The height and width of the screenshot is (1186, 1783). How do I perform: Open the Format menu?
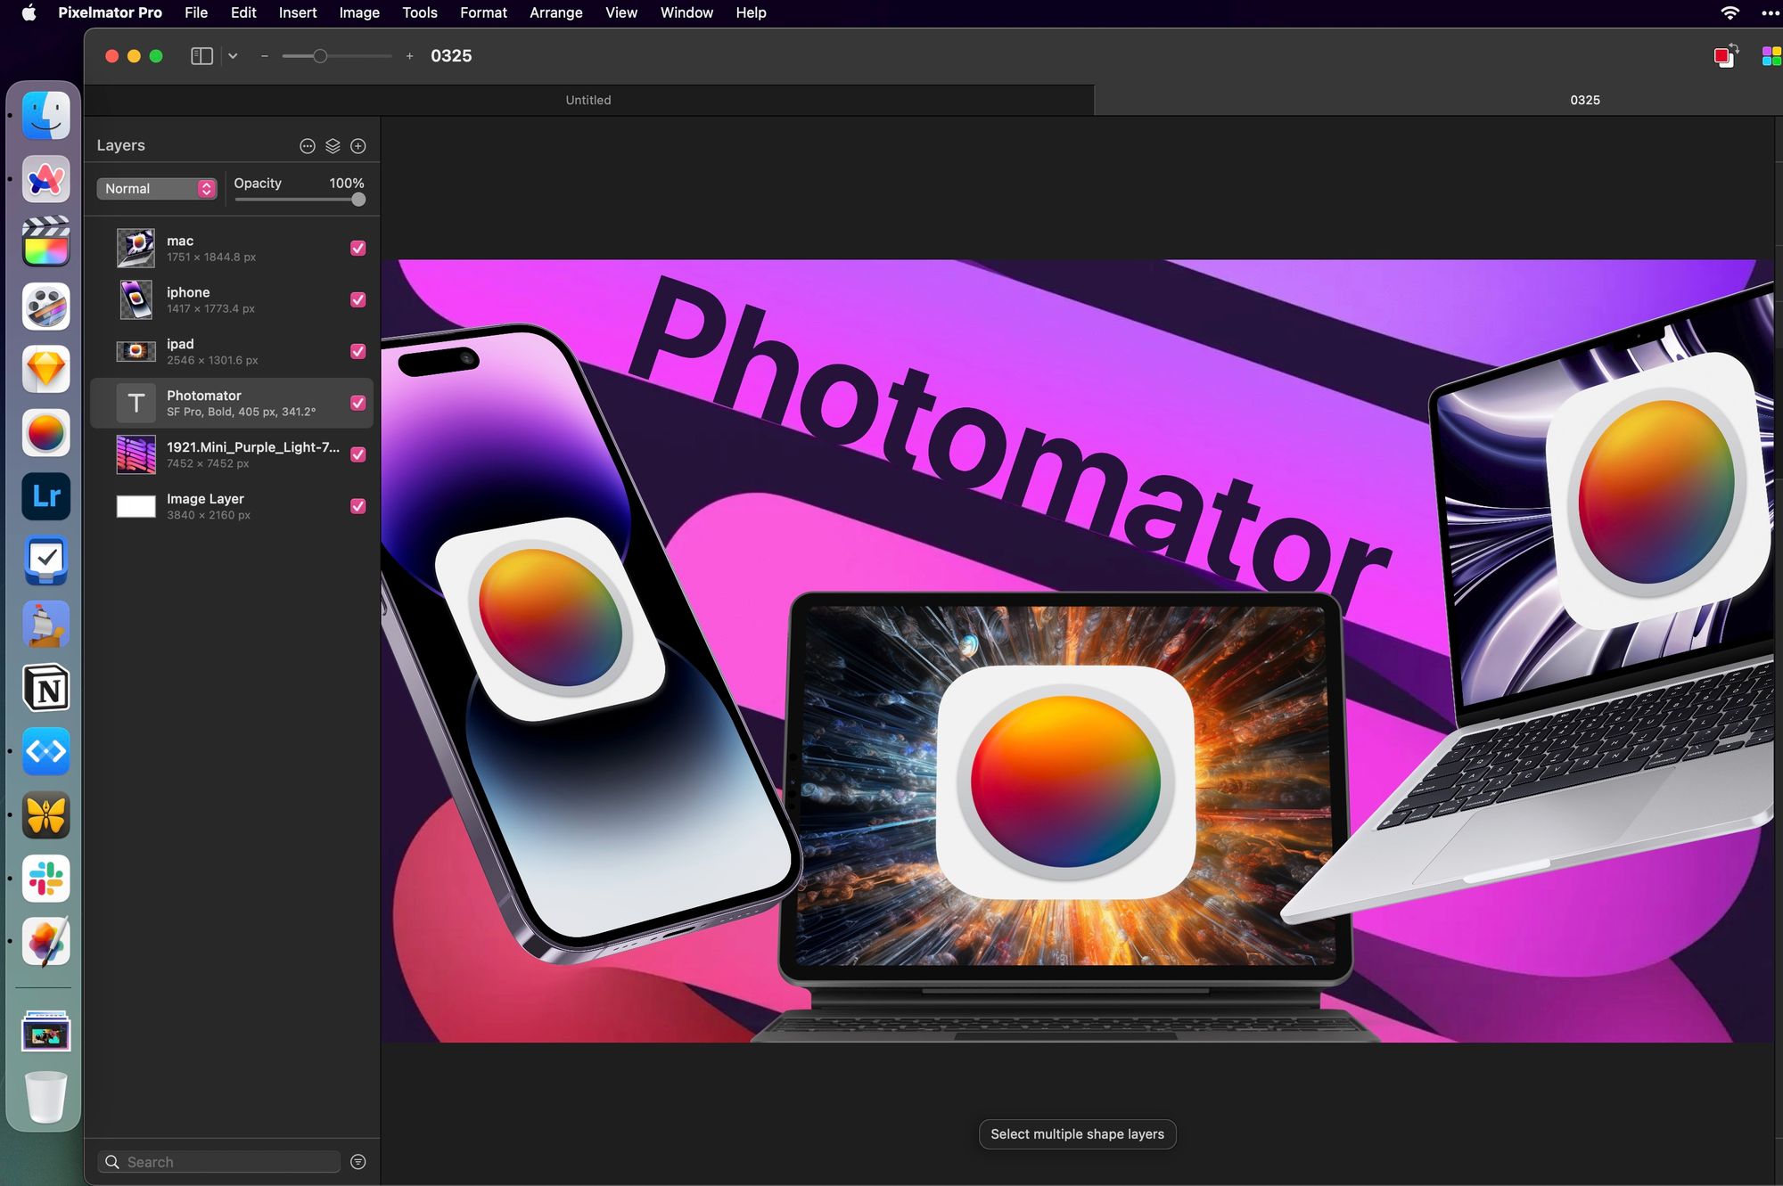pyautogui.click(x=483, y=12)
